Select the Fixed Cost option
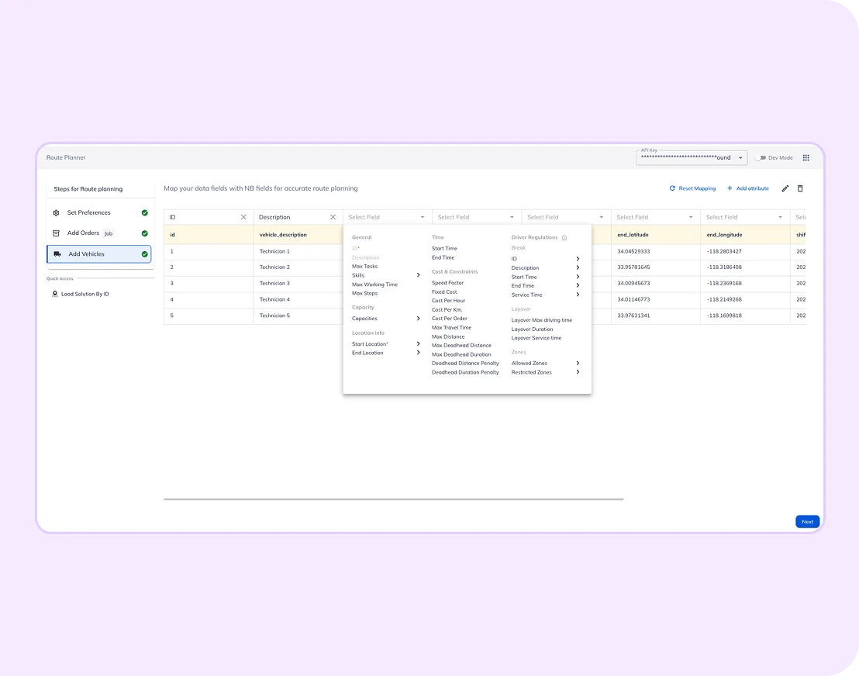The image size is (859, 676). tap(444, 292)
